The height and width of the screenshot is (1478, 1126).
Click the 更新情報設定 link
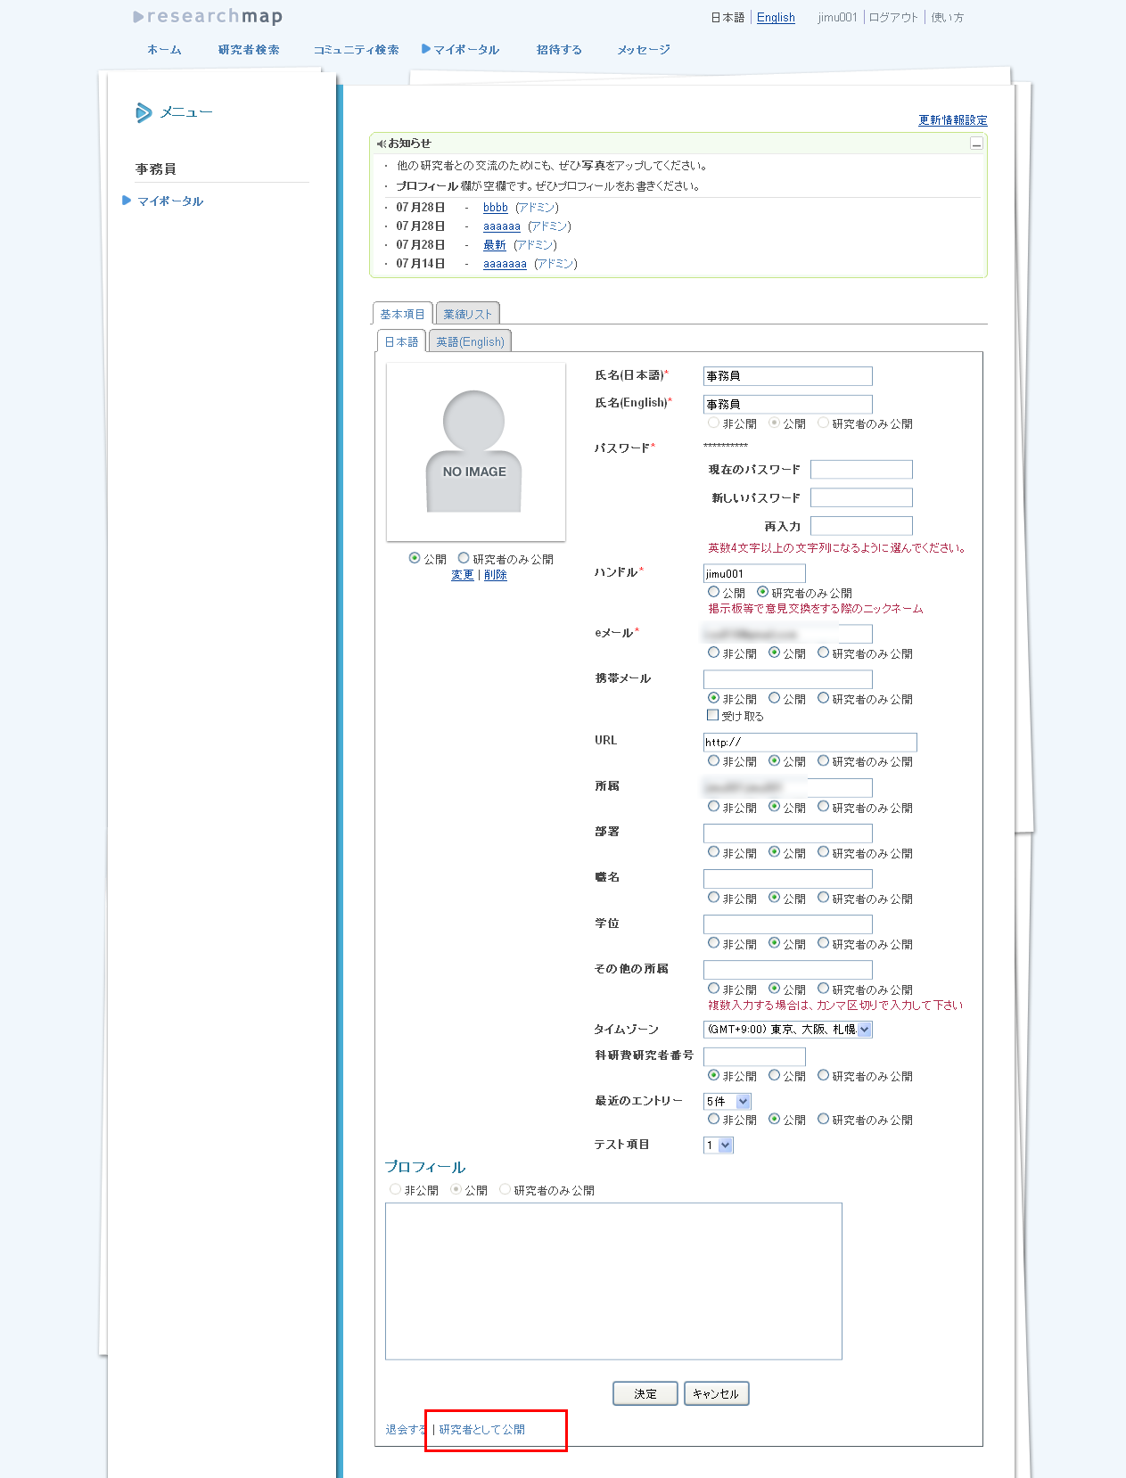pyautogui.click(x=952, y=120)
